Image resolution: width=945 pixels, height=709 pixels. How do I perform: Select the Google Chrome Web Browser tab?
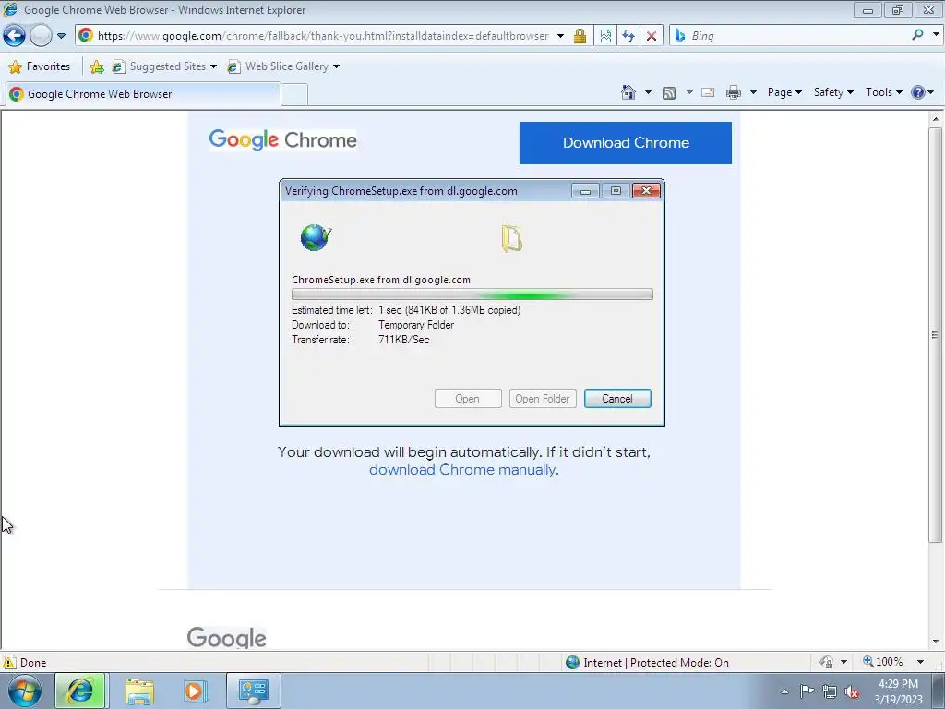click(142, 94)
